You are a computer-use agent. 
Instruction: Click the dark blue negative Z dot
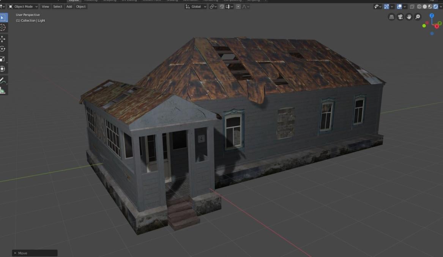click(432, 34)
